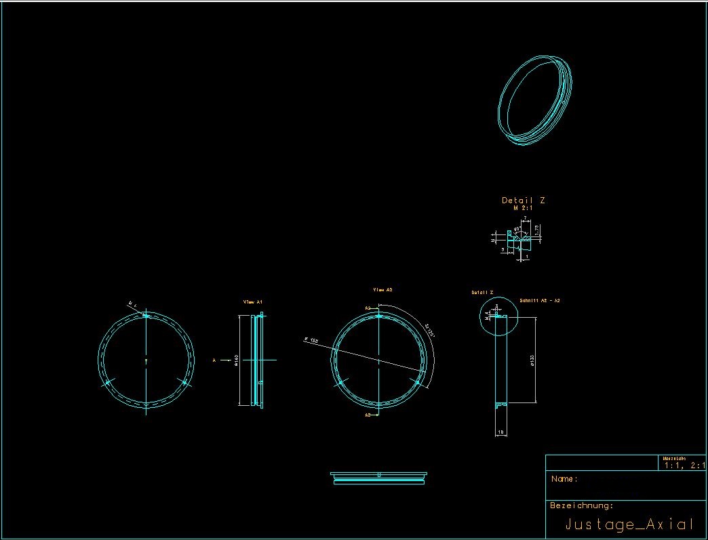Screen dimensions: 708x540
Task: Select the upper A2 section marker
Action: pyautogui.click(x=371, y=308)
